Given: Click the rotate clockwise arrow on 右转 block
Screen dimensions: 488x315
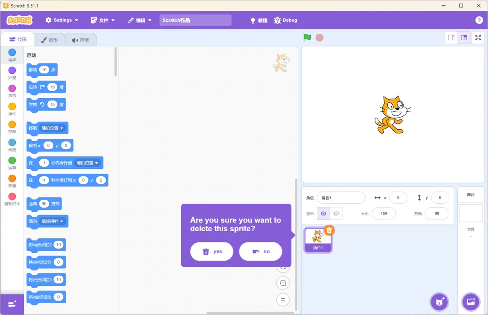Looking at the screenshot, I should point(42,87).
